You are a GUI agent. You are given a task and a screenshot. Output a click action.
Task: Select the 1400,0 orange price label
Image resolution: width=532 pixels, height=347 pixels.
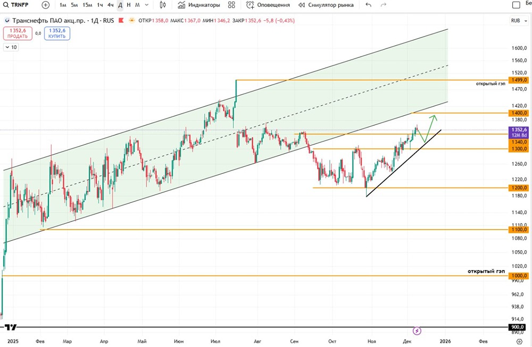[x=518, y=113]
